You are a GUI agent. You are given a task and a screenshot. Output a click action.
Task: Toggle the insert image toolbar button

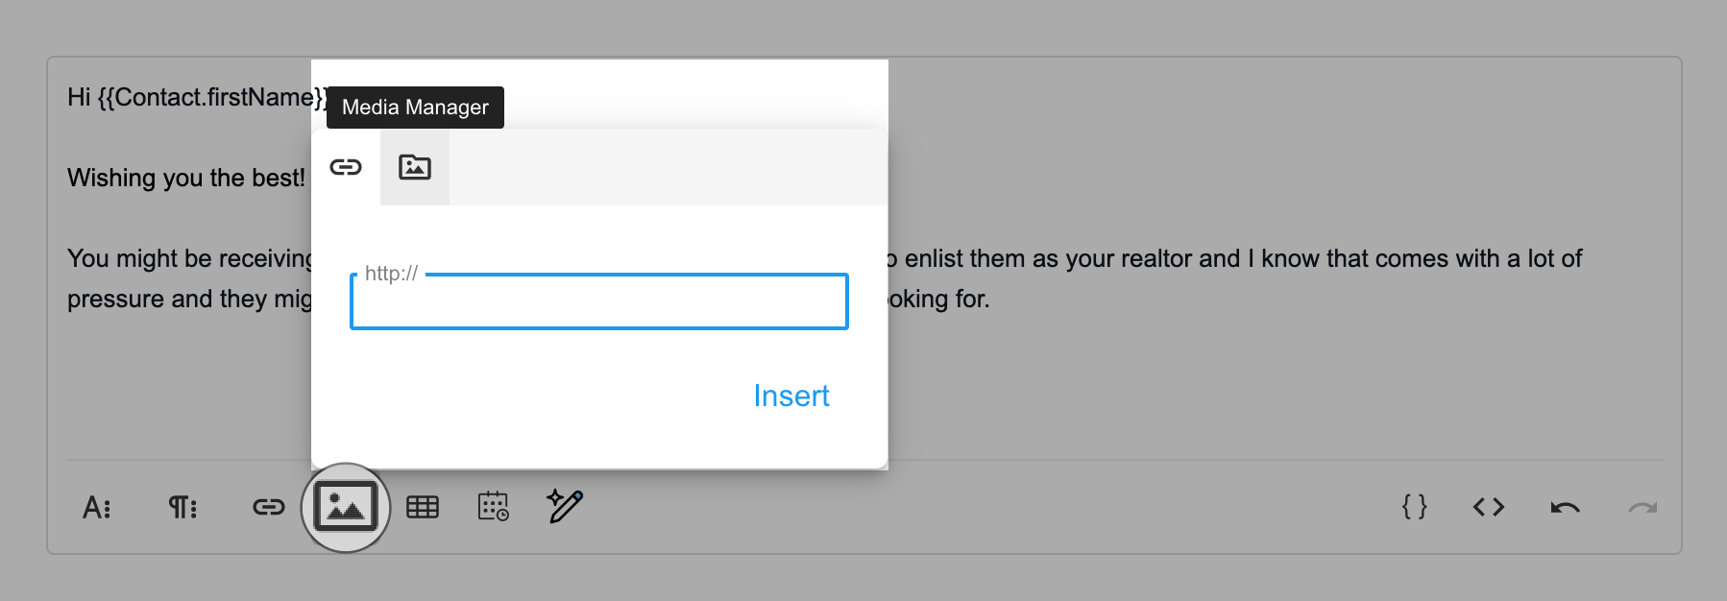click(346, 507)
